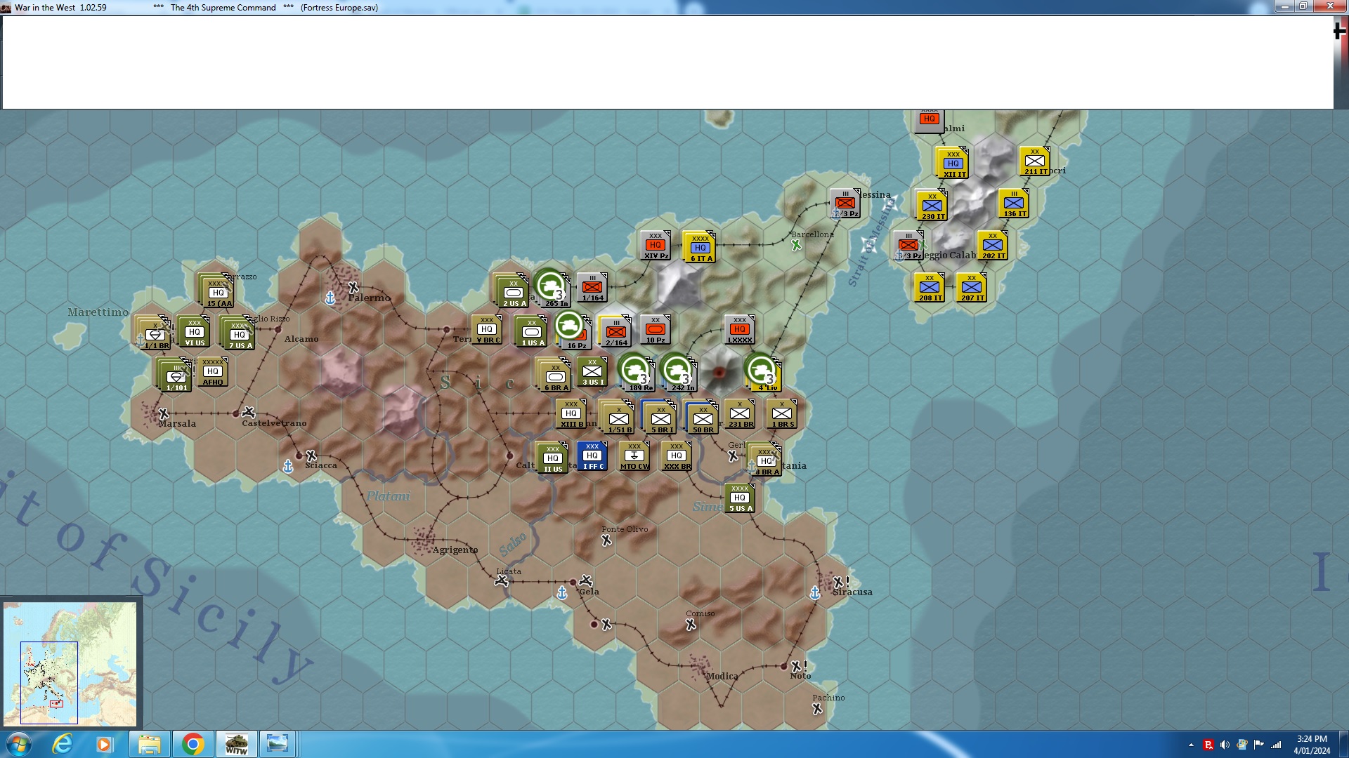Click the airfield symbol at Gela
The width and height of the screenshot is (1349, 758).
585,579
